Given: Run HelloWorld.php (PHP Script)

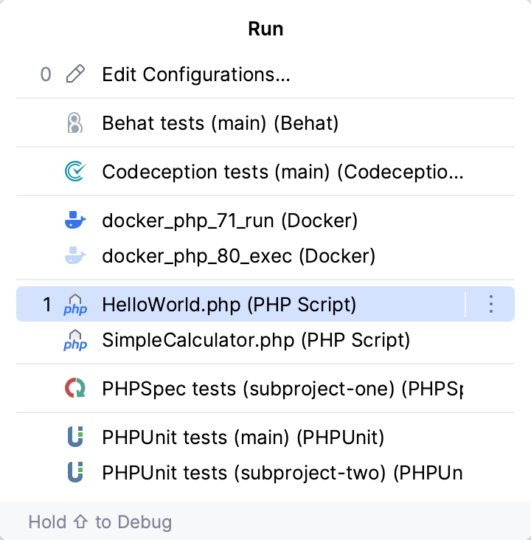Looking at the screenshot, I should [229, 304].
